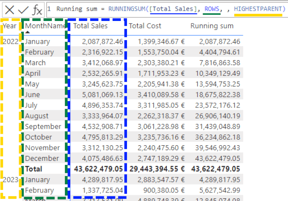The image size is (288, 201).
Task: Click the fx function icon
Action: pos(38,9)
